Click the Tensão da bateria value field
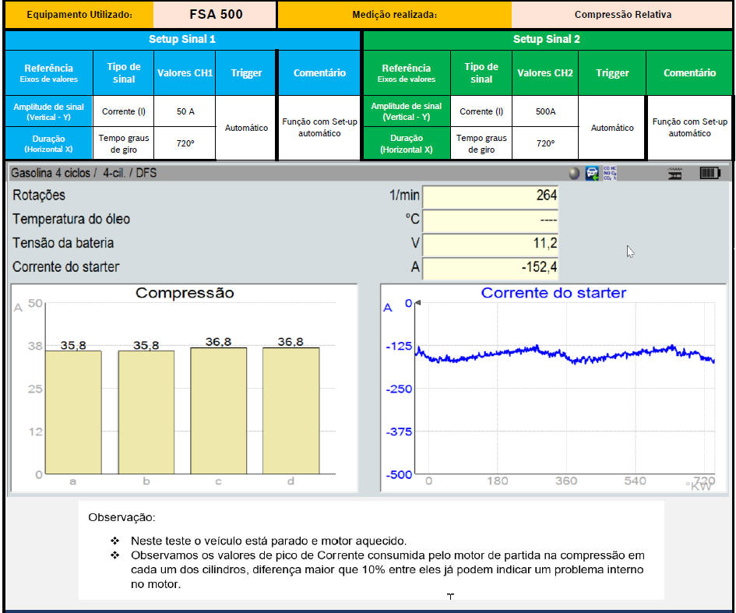Screen dimensions: 736x613 coord(490,244)
